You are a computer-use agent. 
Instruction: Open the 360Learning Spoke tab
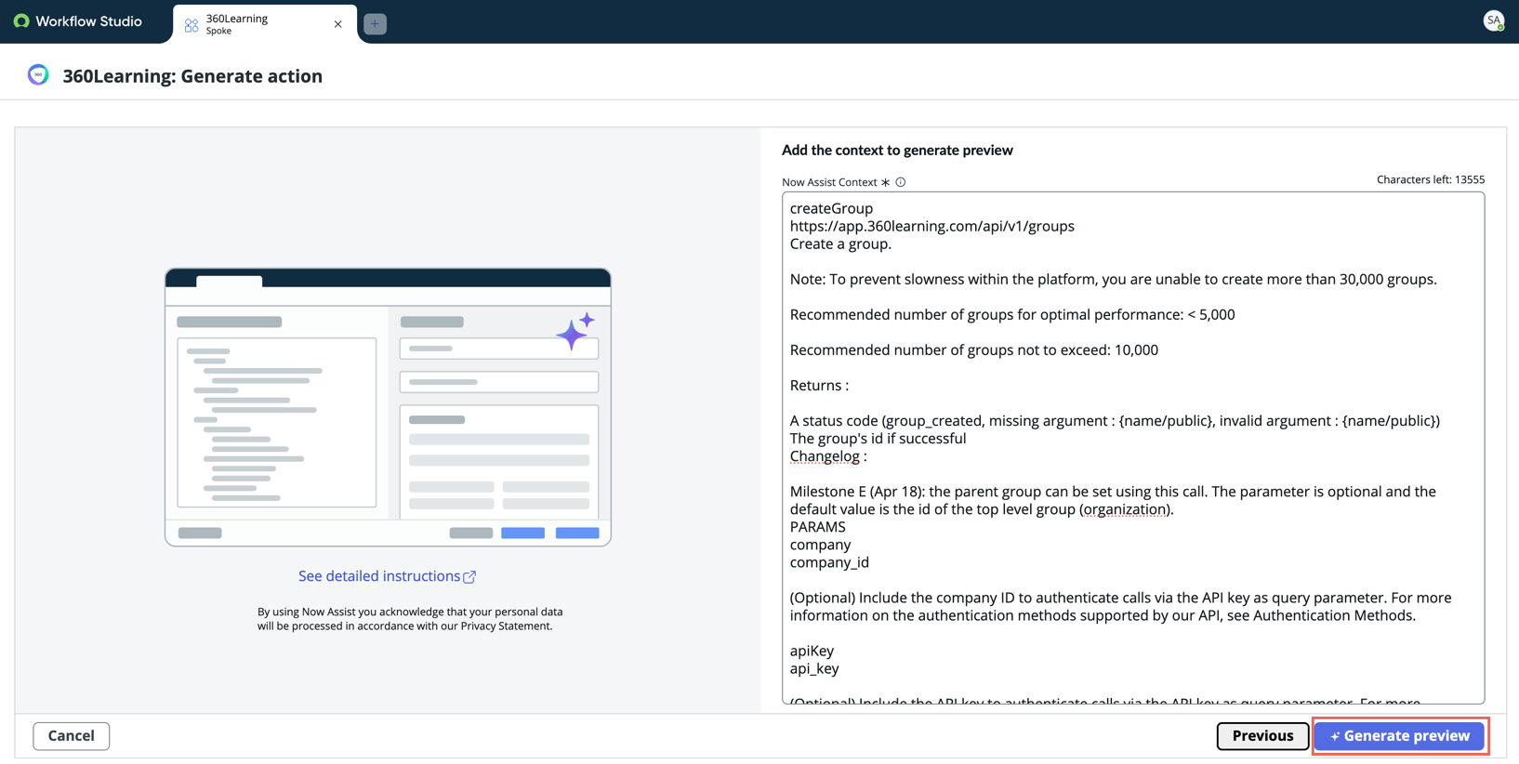[264, 23]
